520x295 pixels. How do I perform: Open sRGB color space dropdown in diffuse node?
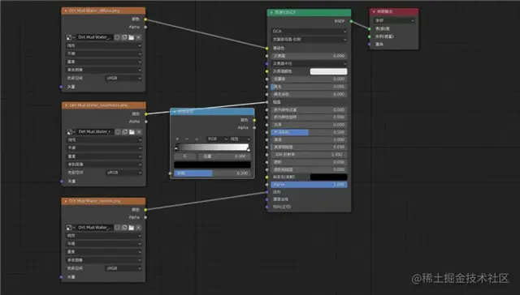(123, 78)
